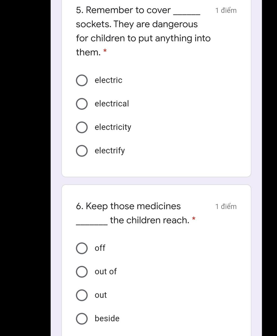Pick the 'electrify' radio button
Image resolution: width=277 pixels, height=336 pixels.
pos(82,151)
